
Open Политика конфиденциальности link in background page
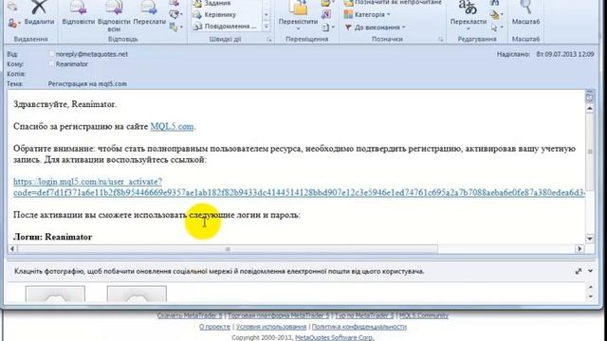[x=359, y=327]
